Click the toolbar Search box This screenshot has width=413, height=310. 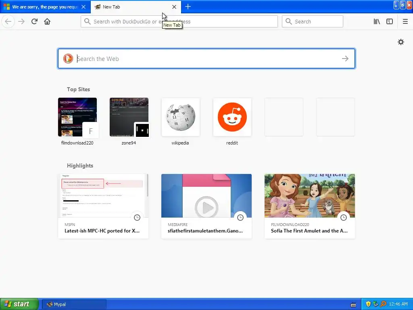click(x=313, y=21)
